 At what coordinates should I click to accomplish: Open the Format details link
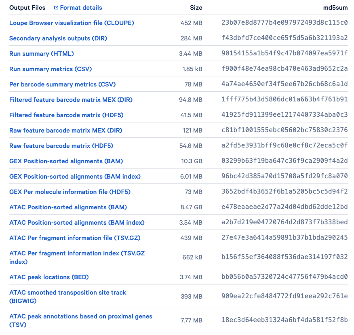(81, 8)
